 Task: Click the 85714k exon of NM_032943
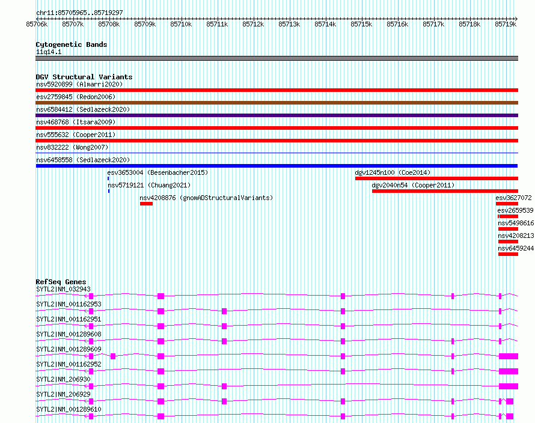tap(343, 296)
